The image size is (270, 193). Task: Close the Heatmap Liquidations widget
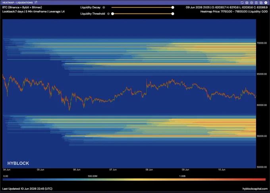pos(266,3)
